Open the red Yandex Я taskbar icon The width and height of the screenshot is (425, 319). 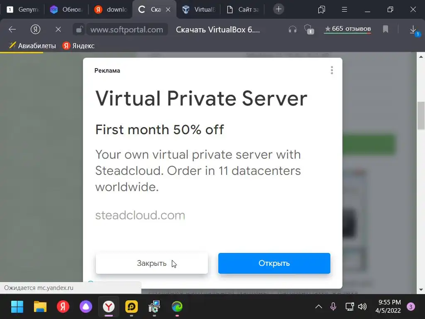click(x=63, y=307)
